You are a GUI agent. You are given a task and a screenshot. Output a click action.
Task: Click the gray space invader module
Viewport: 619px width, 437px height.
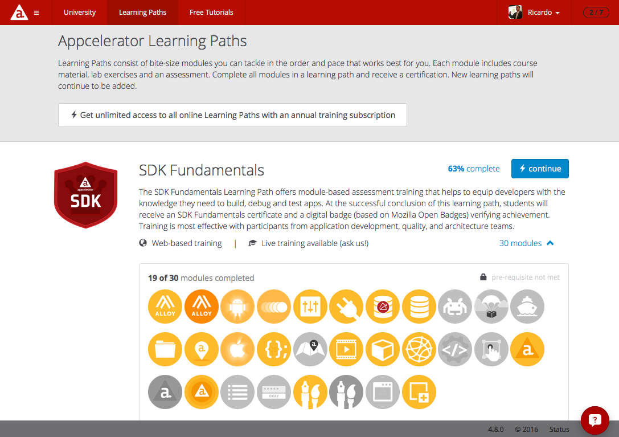tap(455, 307)
